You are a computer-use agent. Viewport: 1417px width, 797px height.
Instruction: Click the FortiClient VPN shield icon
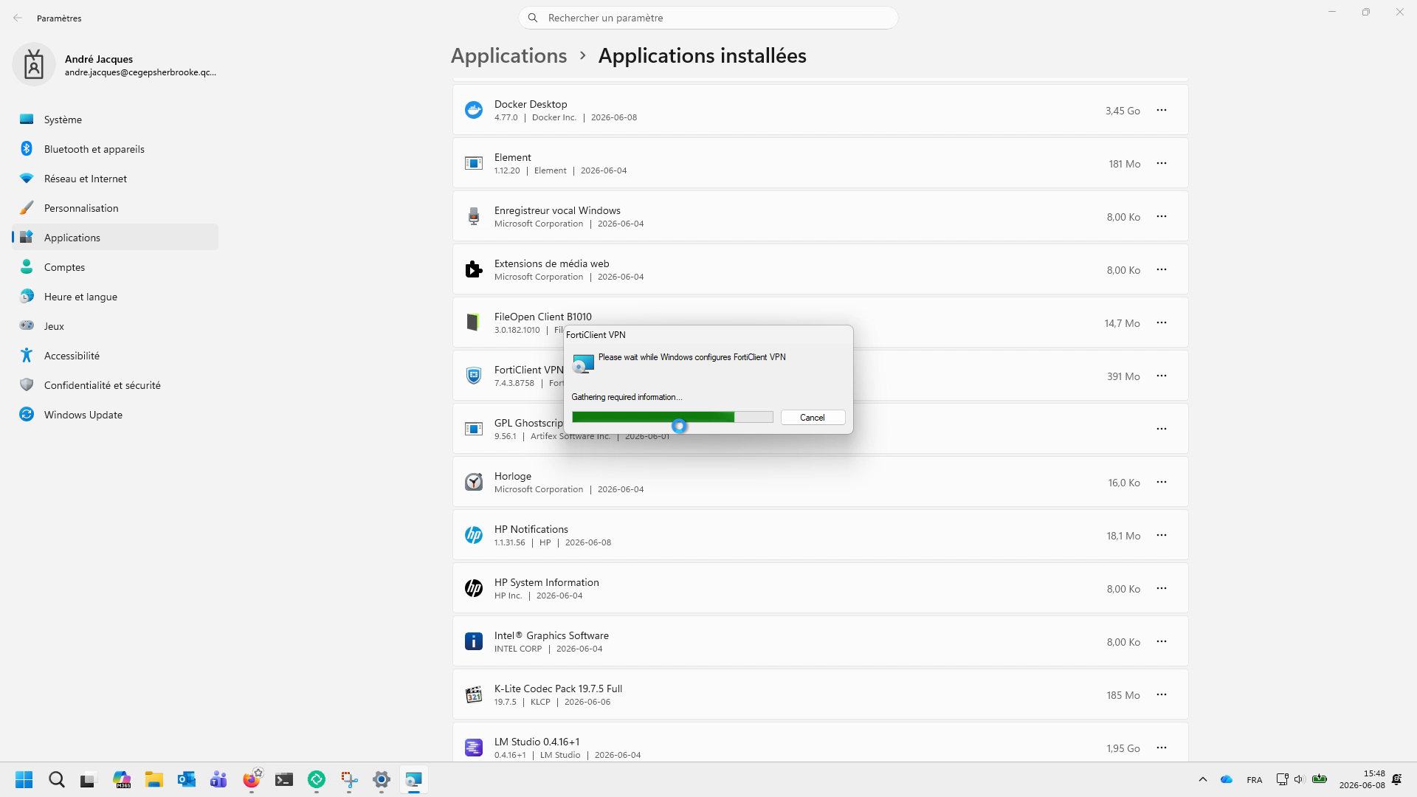pos(474,376)
